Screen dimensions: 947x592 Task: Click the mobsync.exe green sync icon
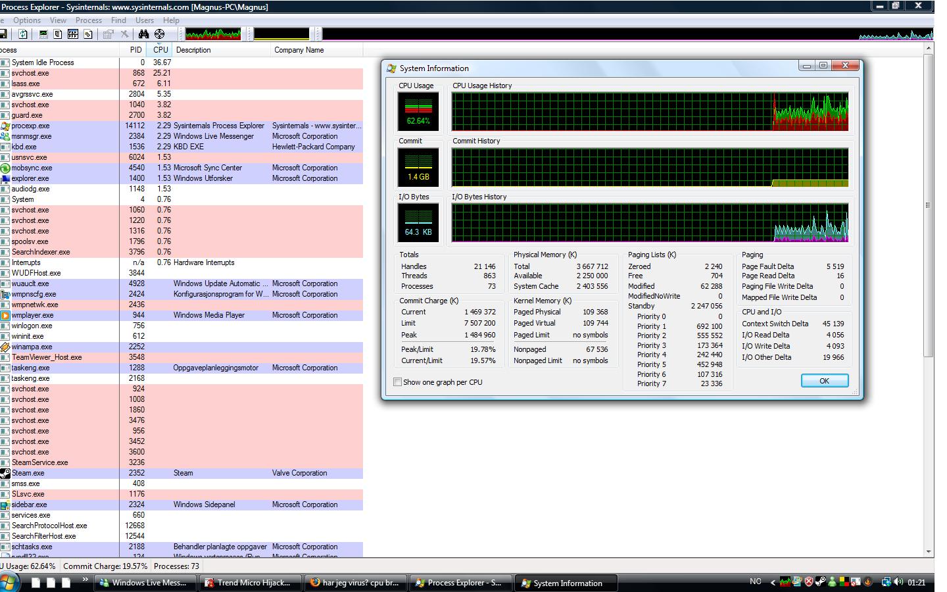[x=5, y=168]
